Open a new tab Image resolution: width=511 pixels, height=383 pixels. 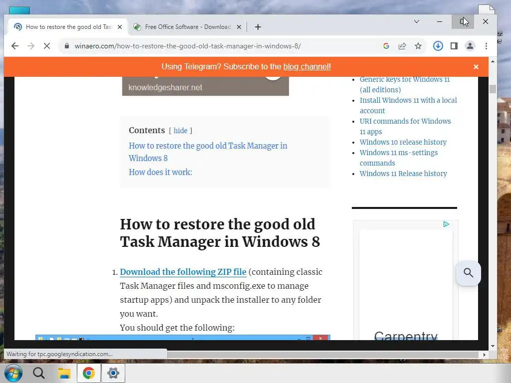tap(258, 27)
